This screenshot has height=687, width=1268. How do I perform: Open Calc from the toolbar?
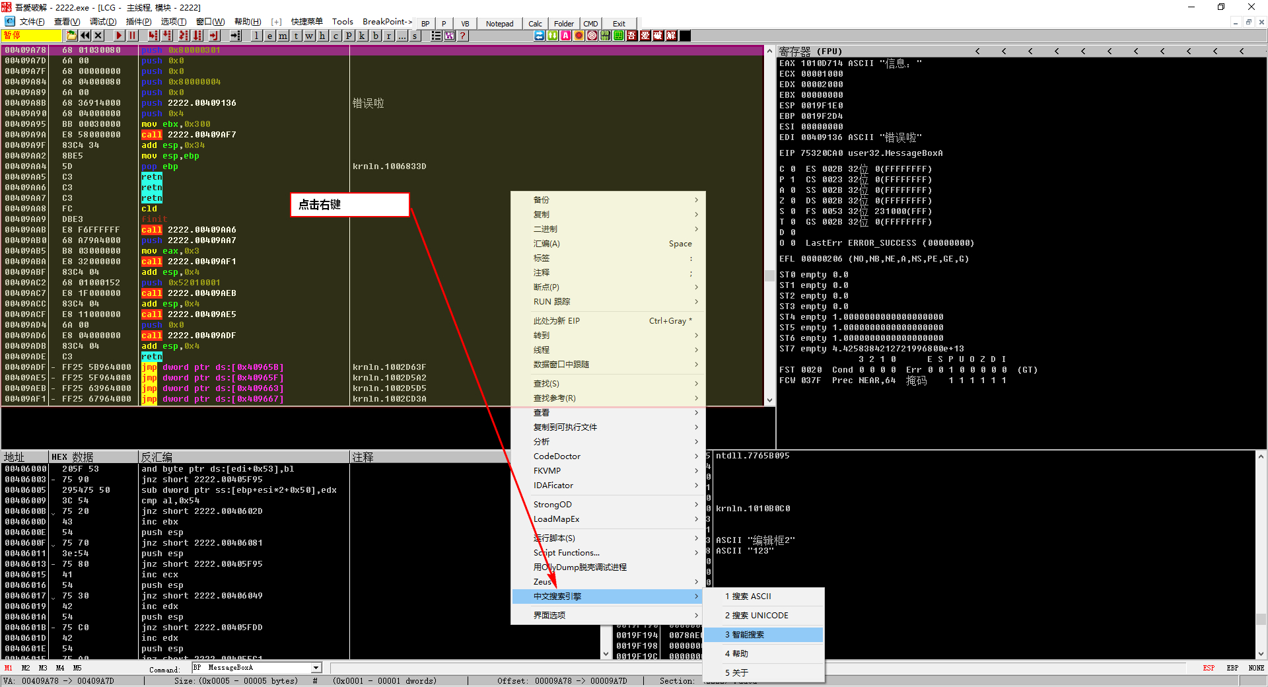coord(536,23)
